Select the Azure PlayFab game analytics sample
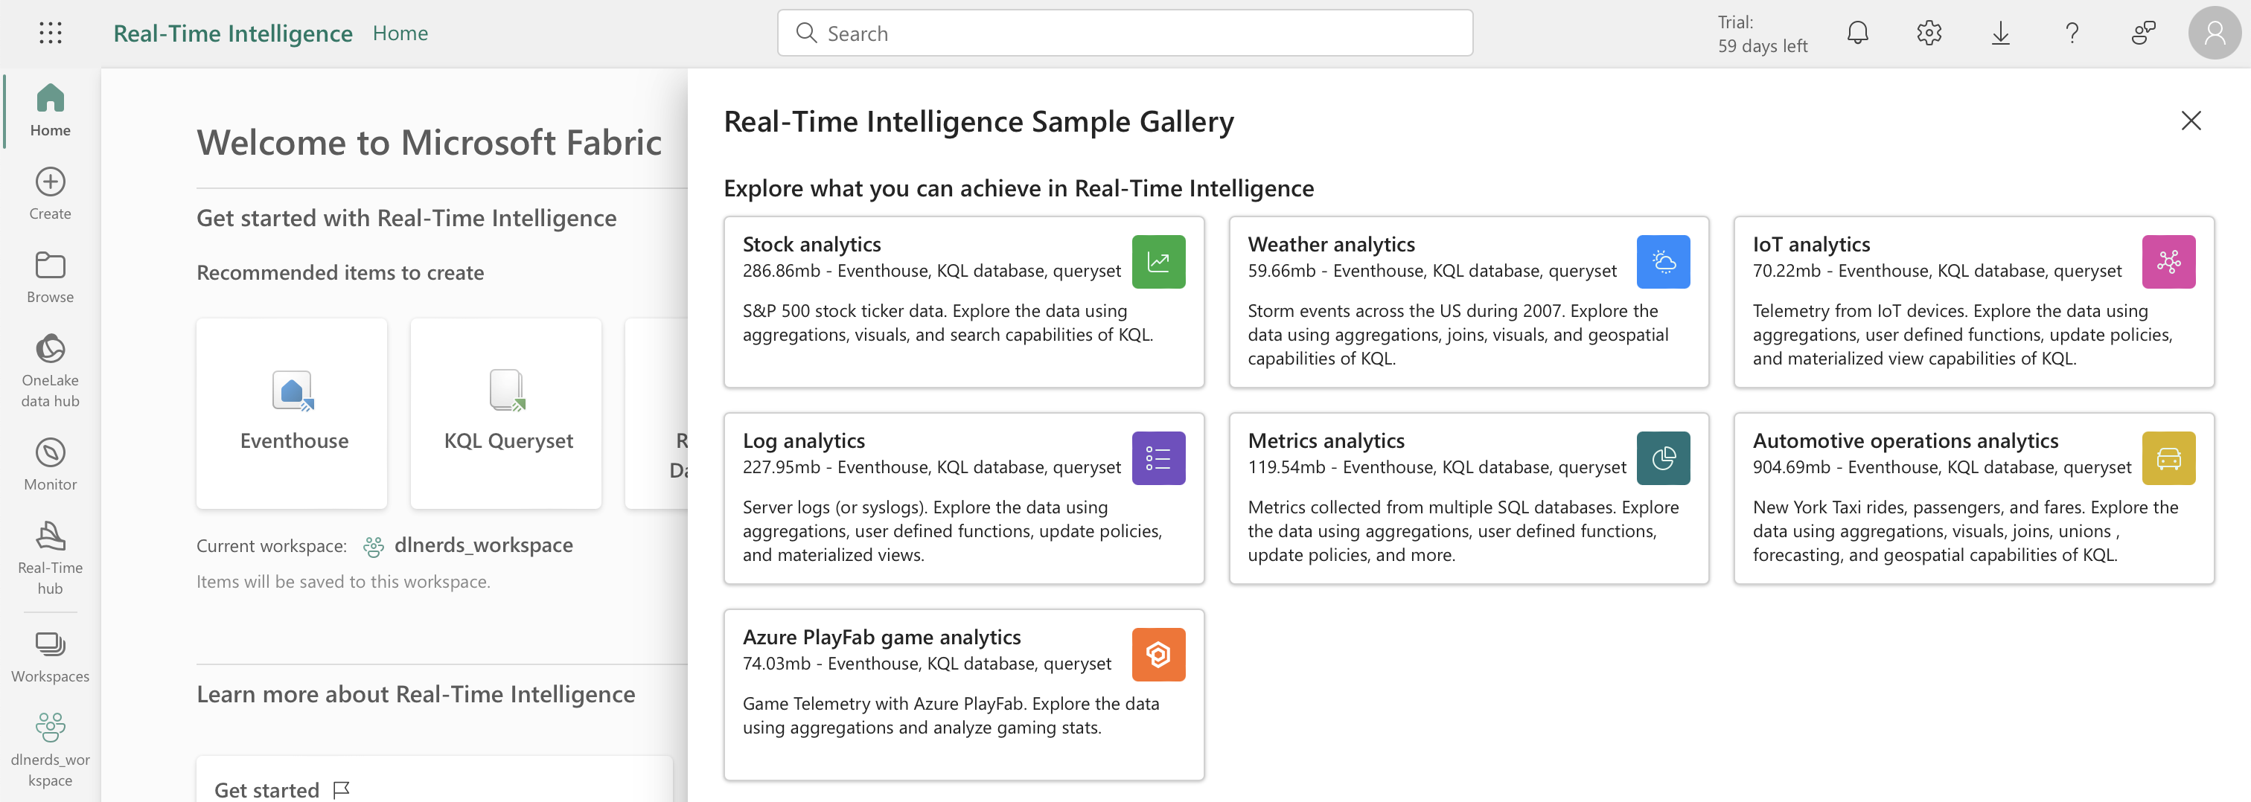 point(964,696)
